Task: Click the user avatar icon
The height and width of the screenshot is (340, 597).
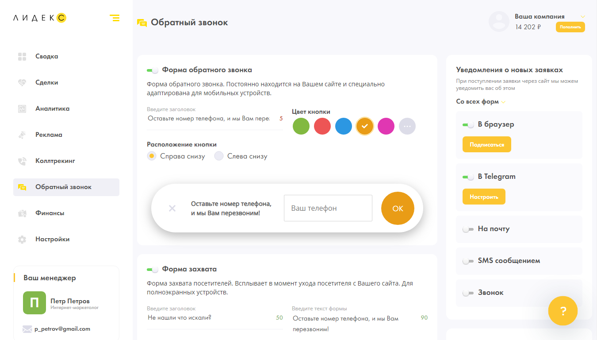Action: click(499, 21)
